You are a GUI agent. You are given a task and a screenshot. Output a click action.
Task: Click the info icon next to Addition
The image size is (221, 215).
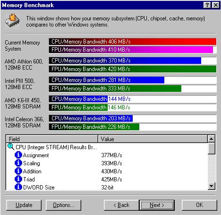coord(18,171)
